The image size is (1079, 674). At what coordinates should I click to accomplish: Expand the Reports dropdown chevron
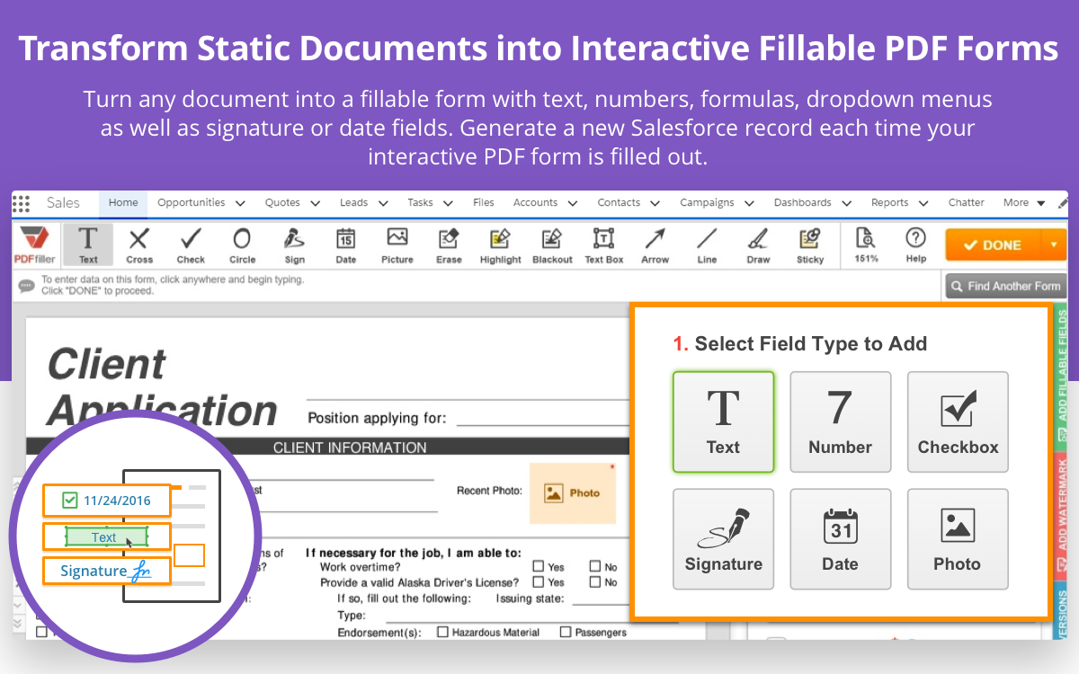click(x=923, y=204)
